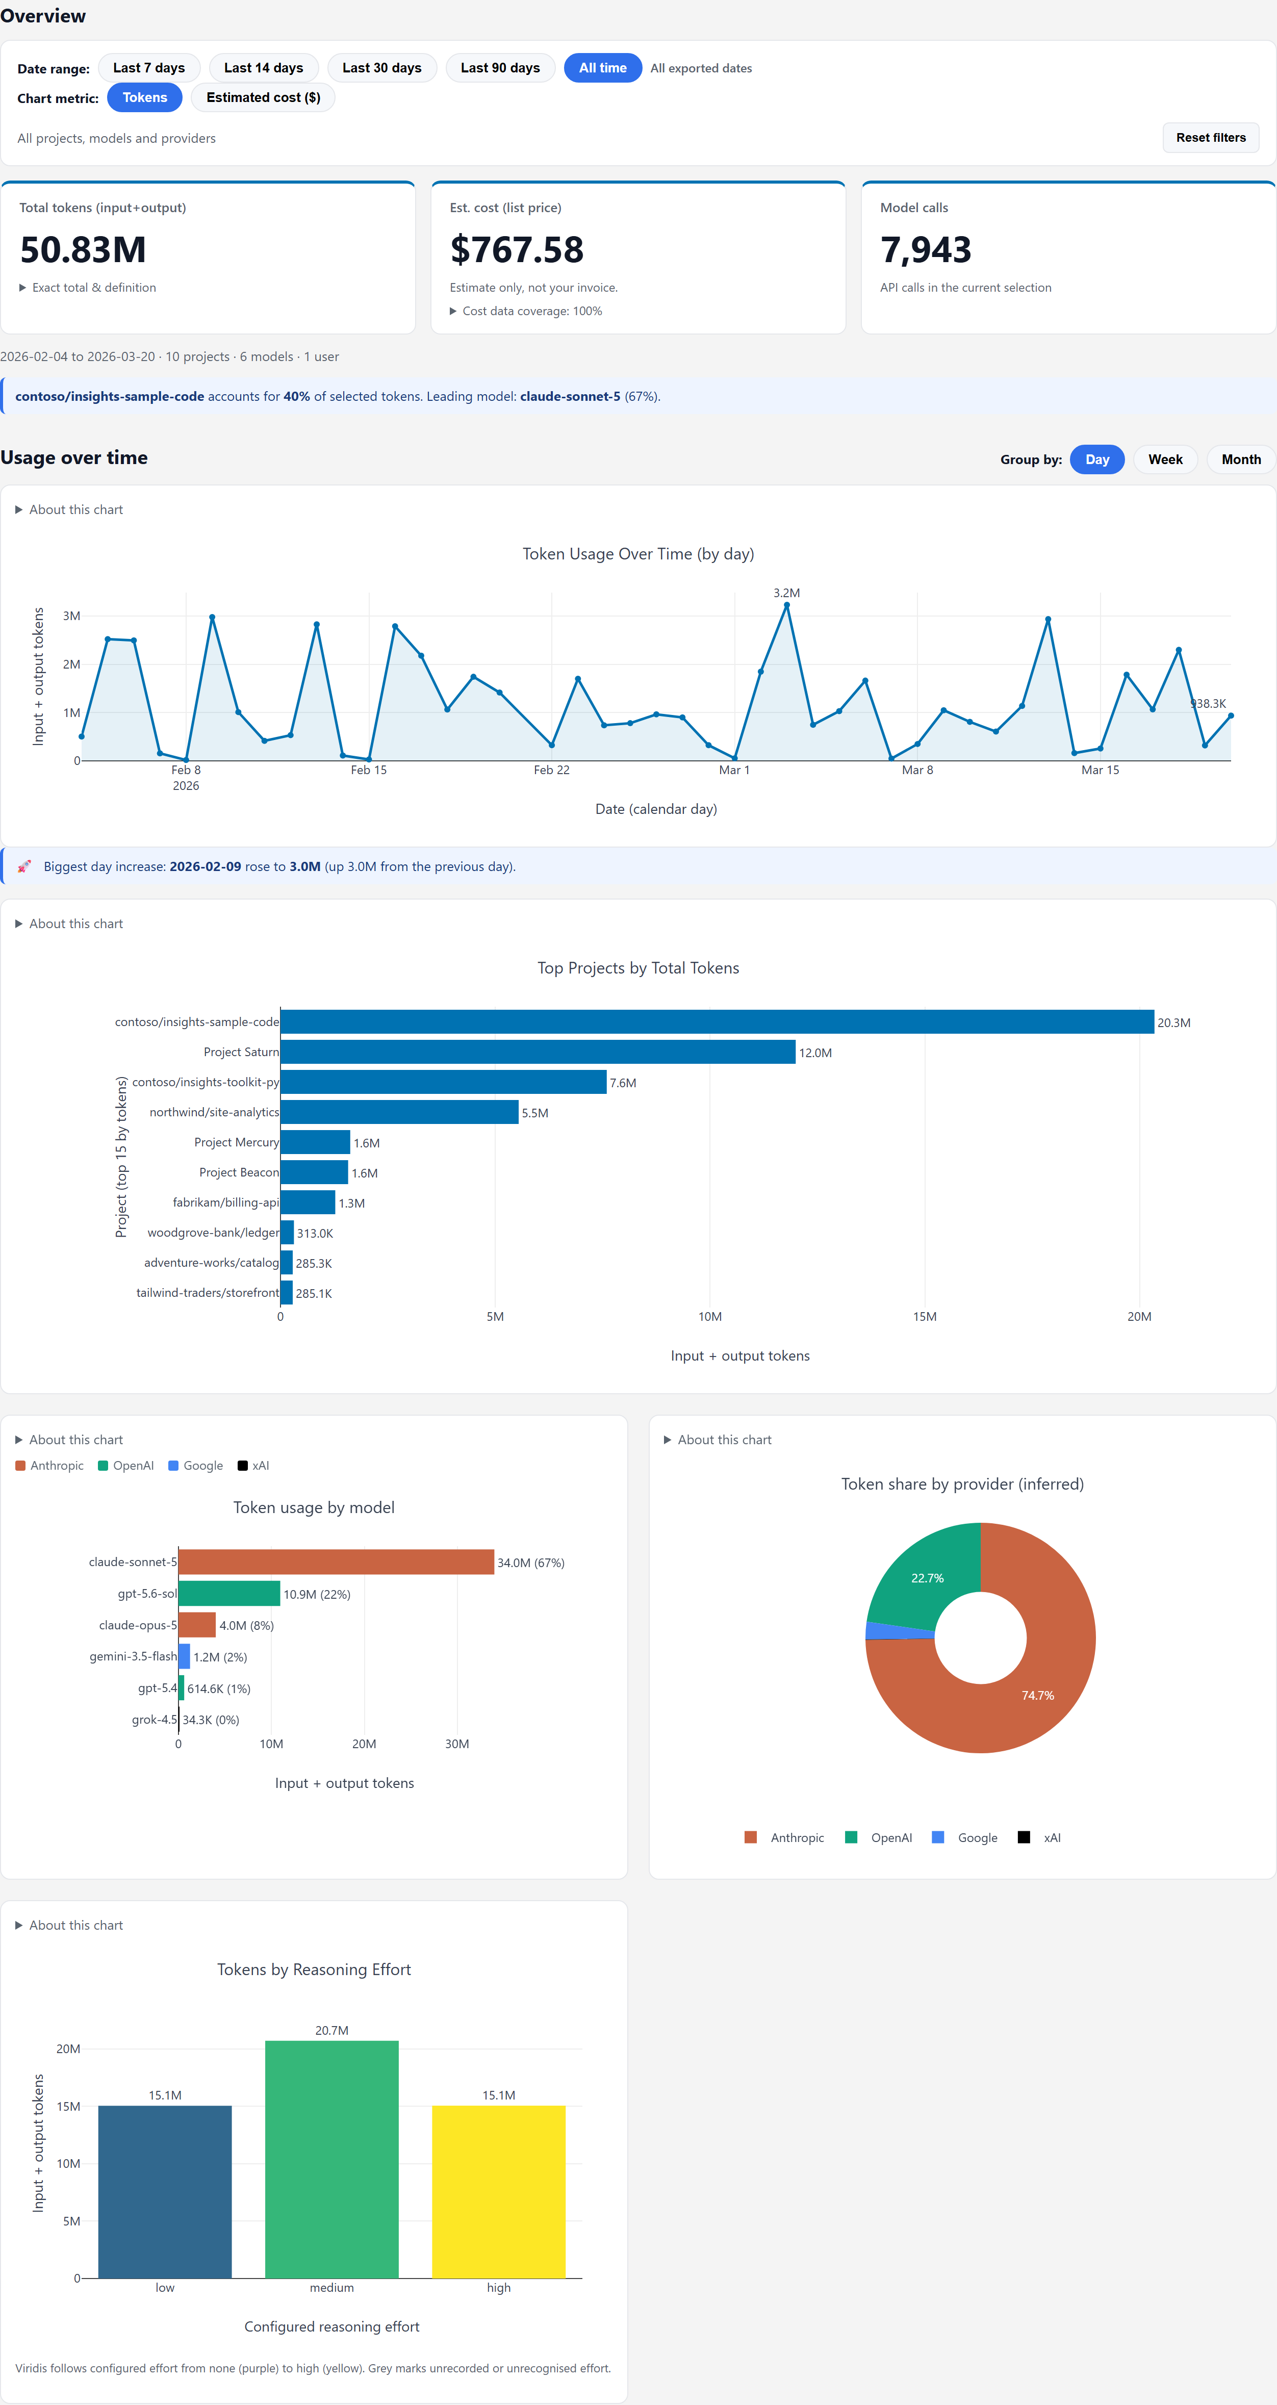
Task: Click the northwind/site-analytics 5.5M bar
Action: 399,1112
